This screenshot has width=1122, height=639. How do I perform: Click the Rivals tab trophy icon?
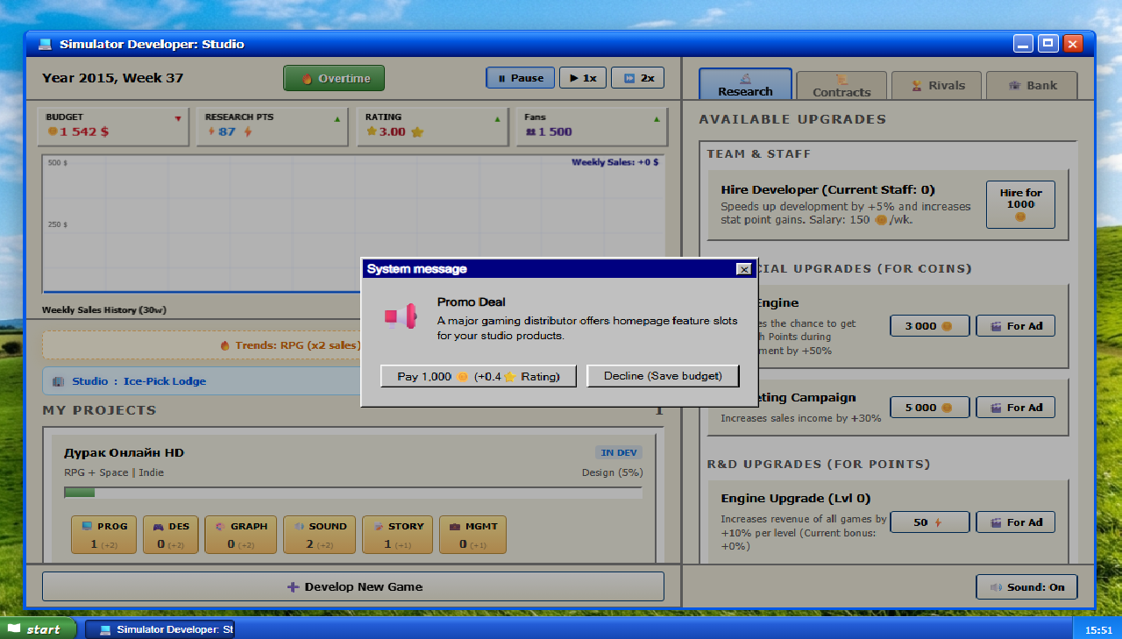coord(917,86)
